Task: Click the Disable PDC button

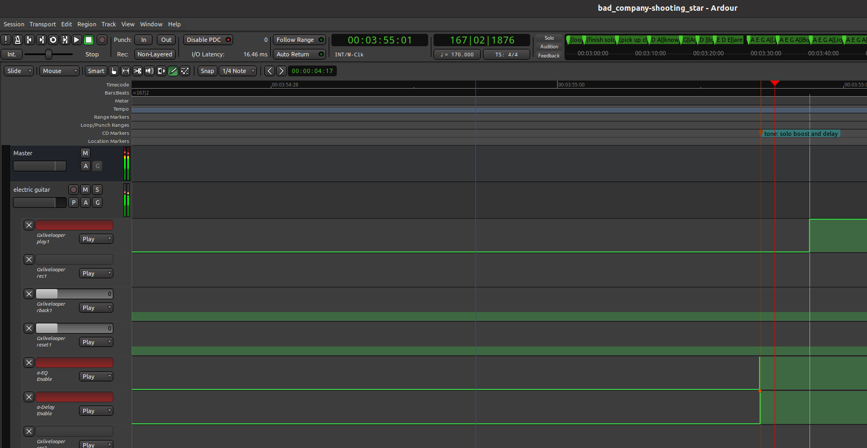Action: pyautogui.click(x=208, y=40)
